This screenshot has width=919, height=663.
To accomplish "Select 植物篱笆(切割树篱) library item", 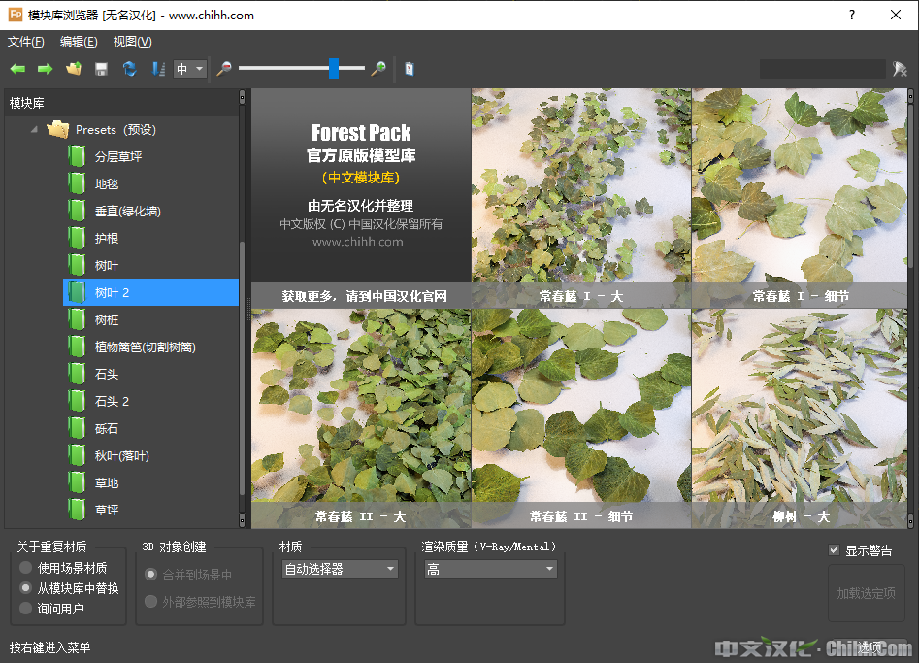I will point(145,347).
